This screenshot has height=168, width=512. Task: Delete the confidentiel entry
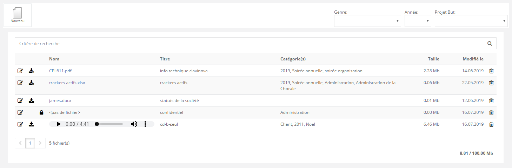click(491, 112)
